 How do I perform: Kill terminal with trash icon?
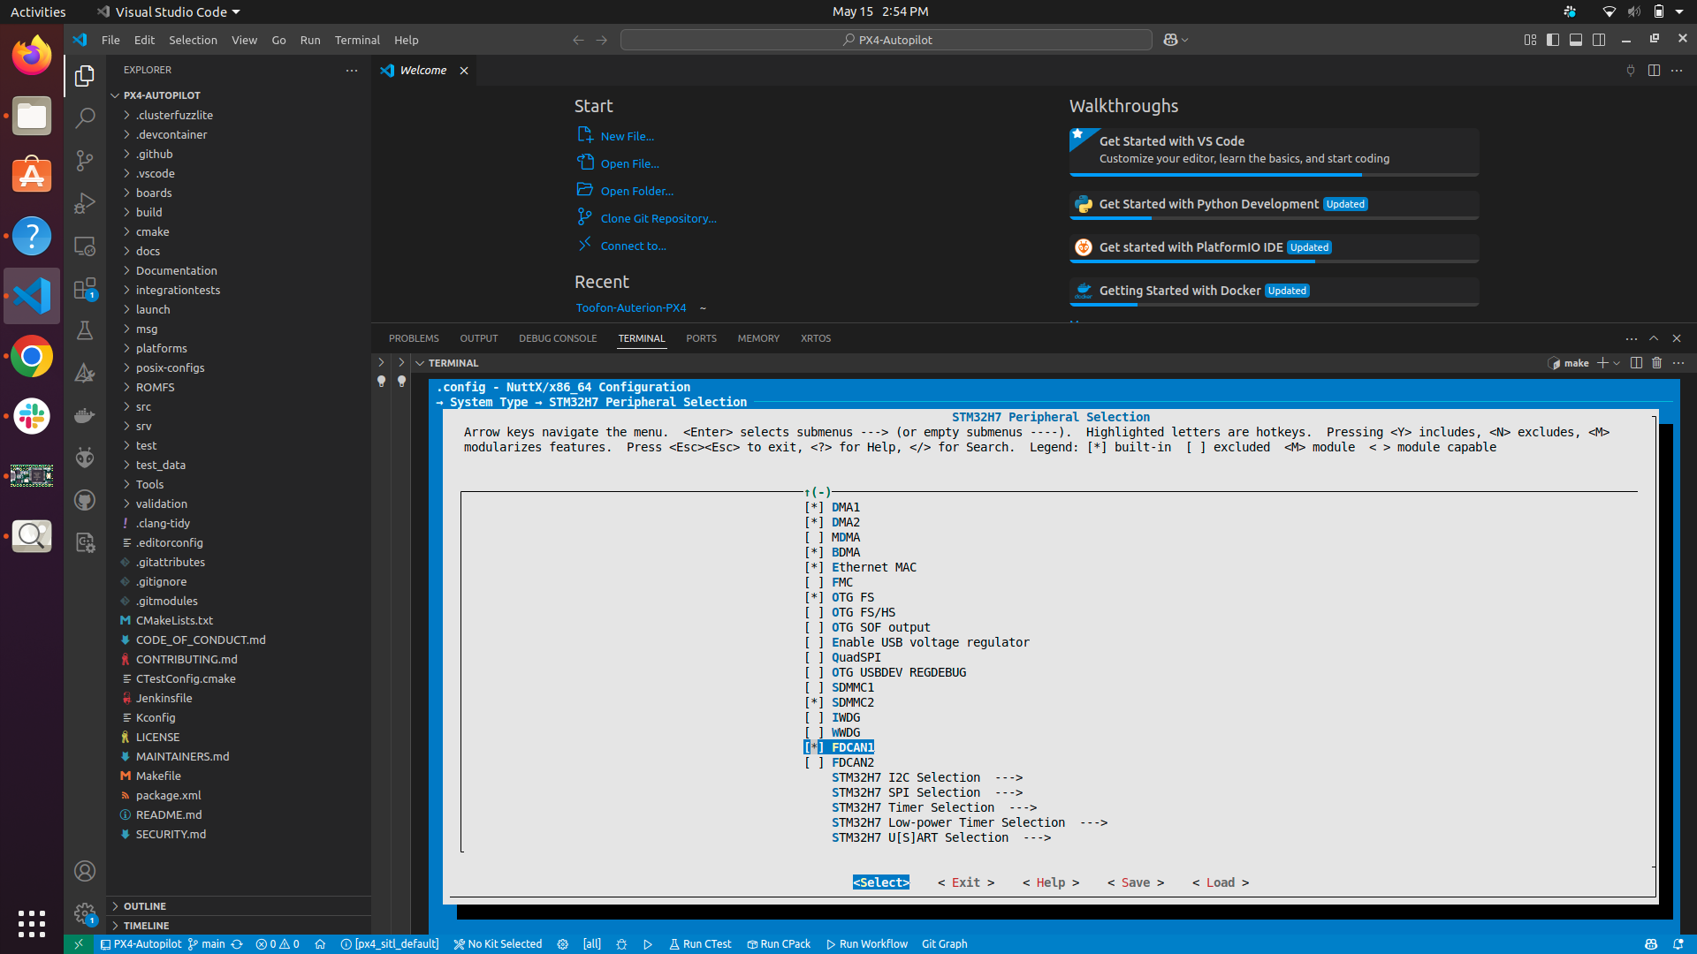pyautogui.click(x=1657, y=363)
